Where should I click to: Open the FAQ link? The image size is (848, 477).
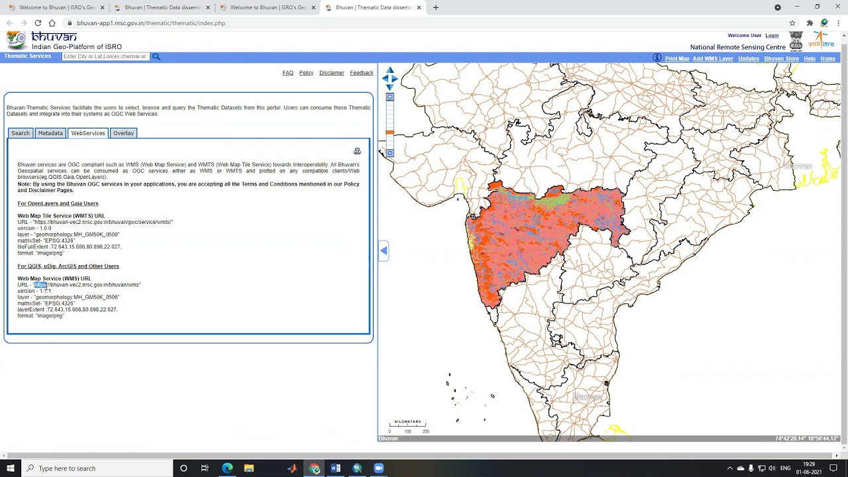pyautogui.click(x=288, y=73)
